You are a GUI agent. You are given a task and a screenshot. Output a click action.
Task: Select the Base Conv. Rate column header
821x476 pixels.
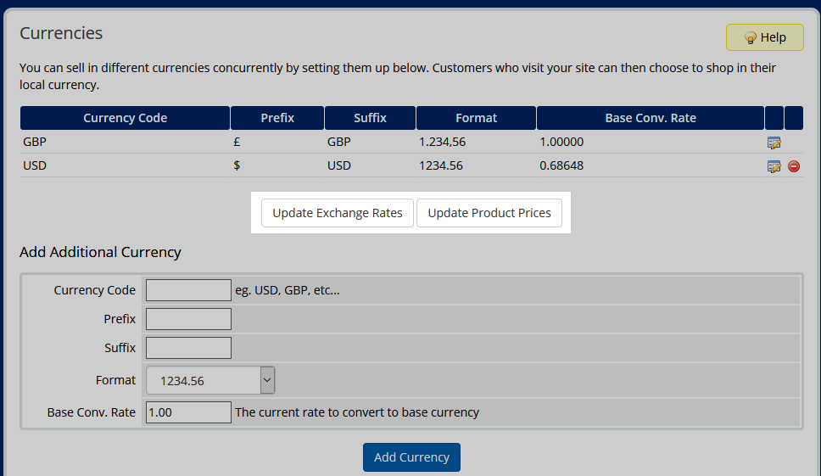pos(650,118)
